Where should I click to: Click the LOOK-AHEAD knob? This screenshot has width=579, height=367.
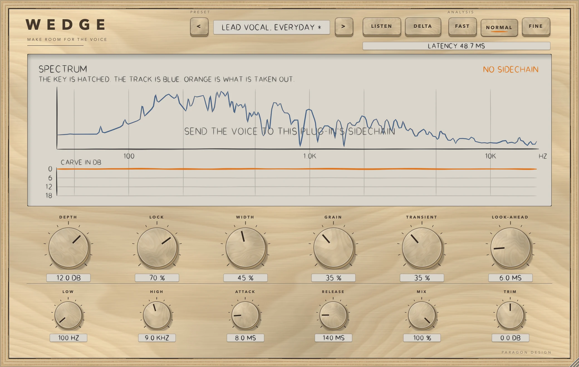(511, 248)
